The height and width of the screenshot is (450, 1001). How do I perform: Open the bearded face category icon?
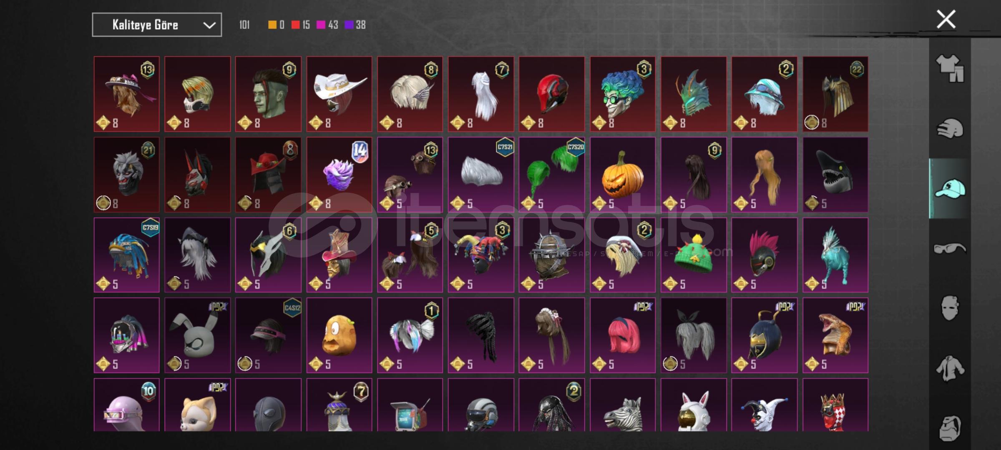[x=950, y=428]
